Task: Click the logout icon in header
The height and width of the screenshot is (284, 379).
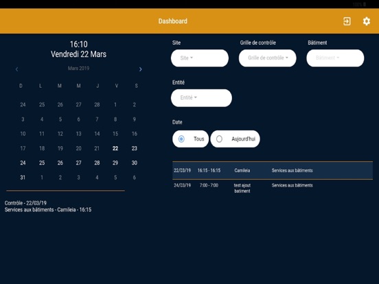Action: pos(347,21)
